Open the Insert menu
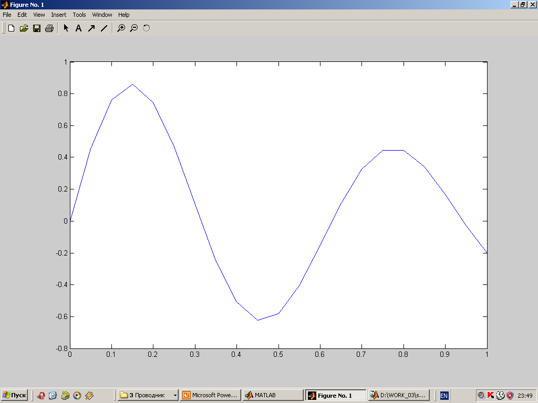This screenshot has width=538, height=403. click(59, 15)
